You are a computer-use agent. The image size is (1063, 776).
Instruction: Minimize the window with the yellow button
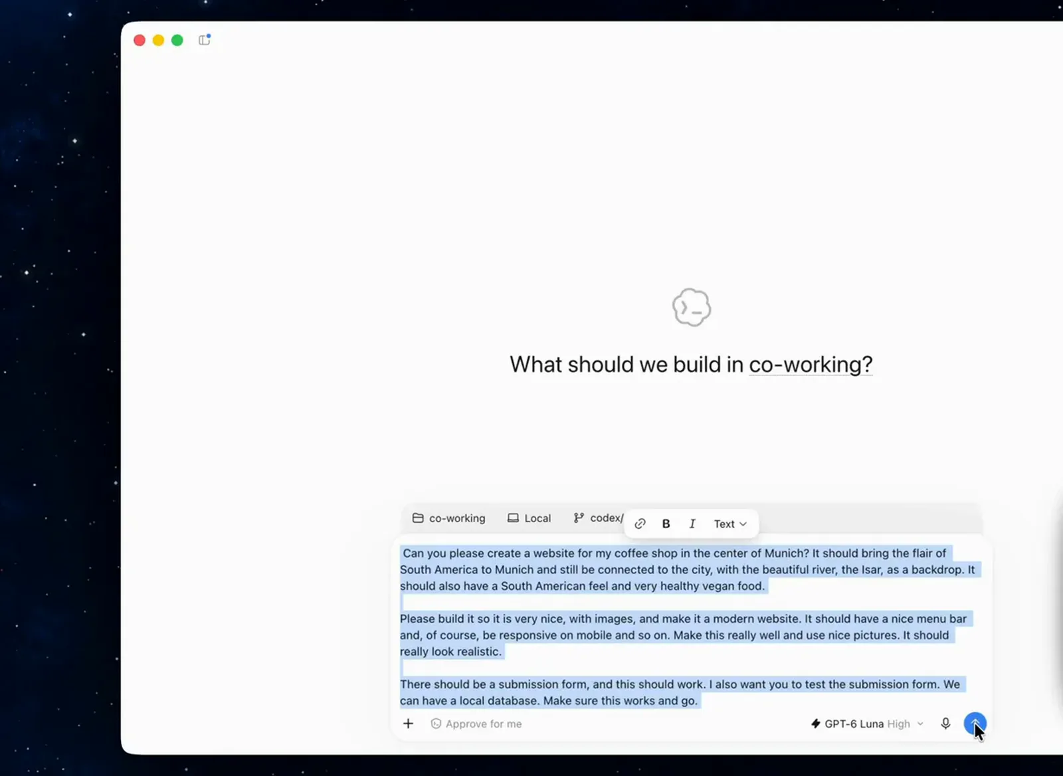tap(158, 41)
